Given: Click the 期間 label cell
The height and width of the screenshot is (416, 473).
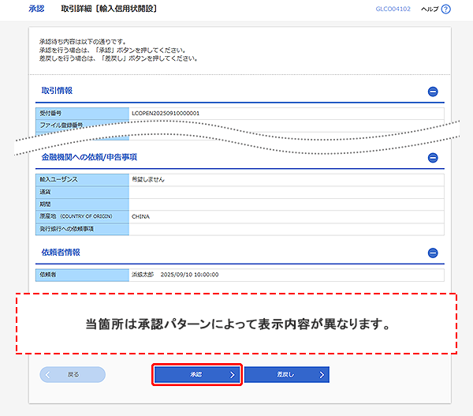Looking at the screenshot, I should coord(82,204).
